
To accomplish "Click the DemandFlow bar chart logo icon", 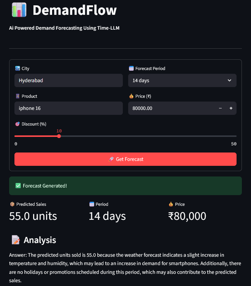I will click(x=19, y=10).
